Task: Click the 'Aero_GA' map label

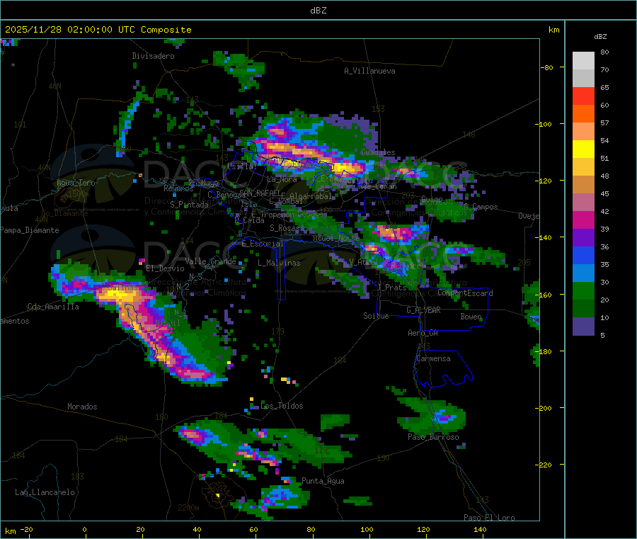Action: [x=423, y=333]
